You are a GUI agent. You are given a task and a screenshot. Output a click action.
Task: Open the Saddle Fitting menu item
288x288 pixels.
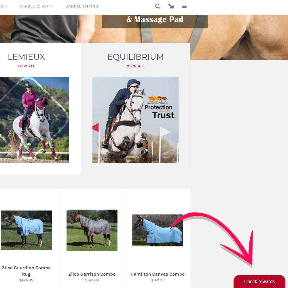coord(82,6)
